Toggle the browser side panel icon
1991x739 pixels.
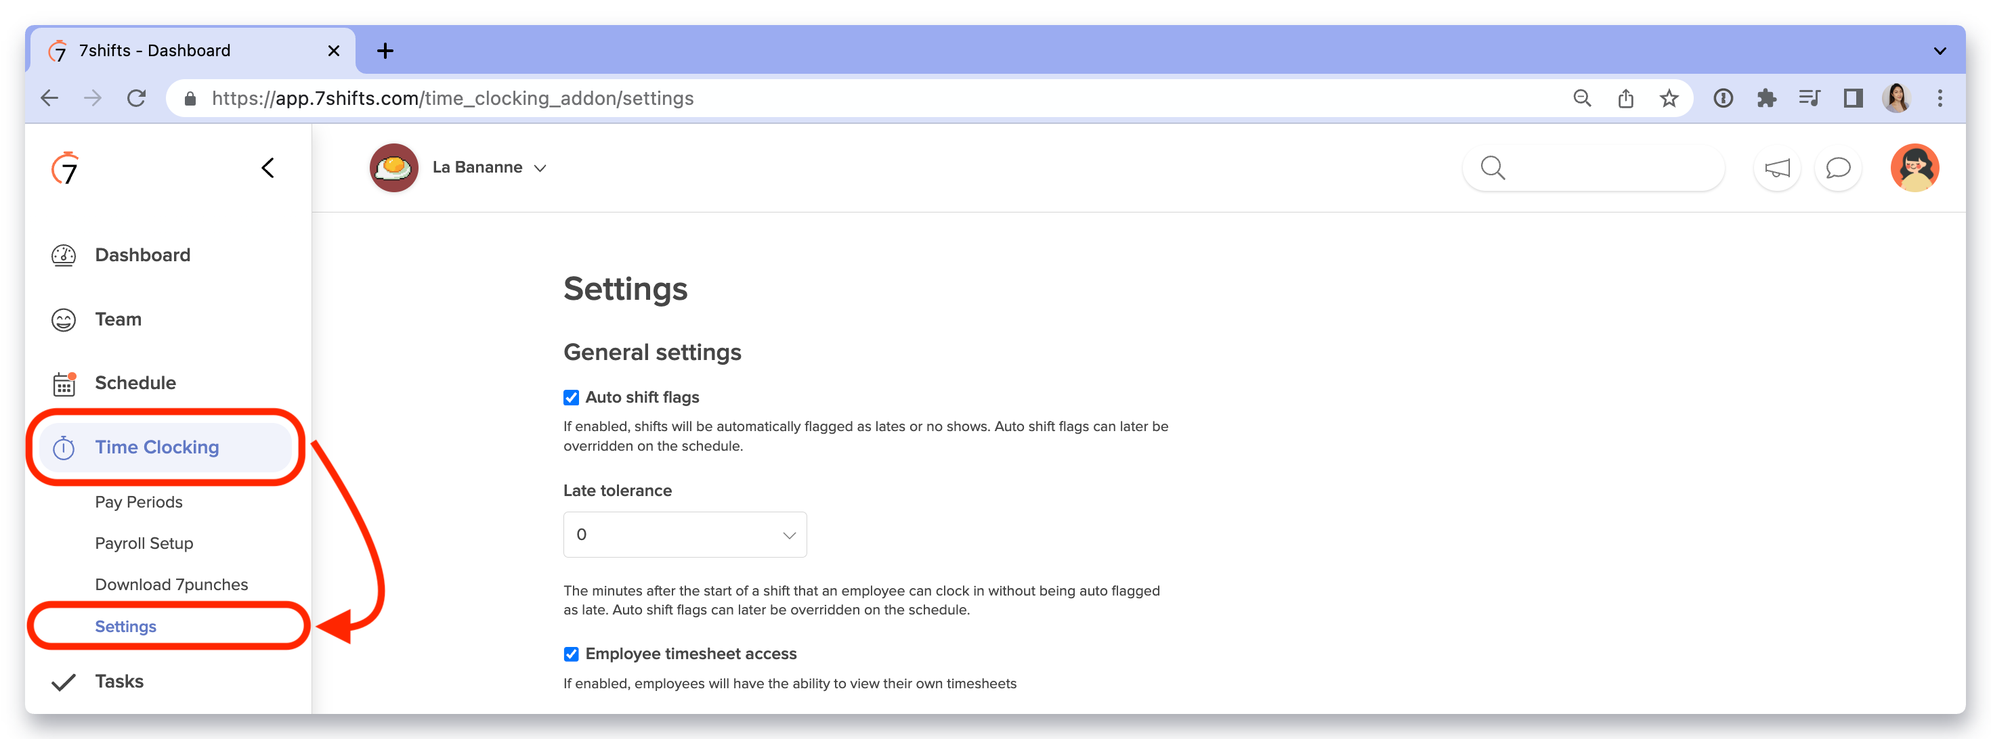(x=1853, y=98)
